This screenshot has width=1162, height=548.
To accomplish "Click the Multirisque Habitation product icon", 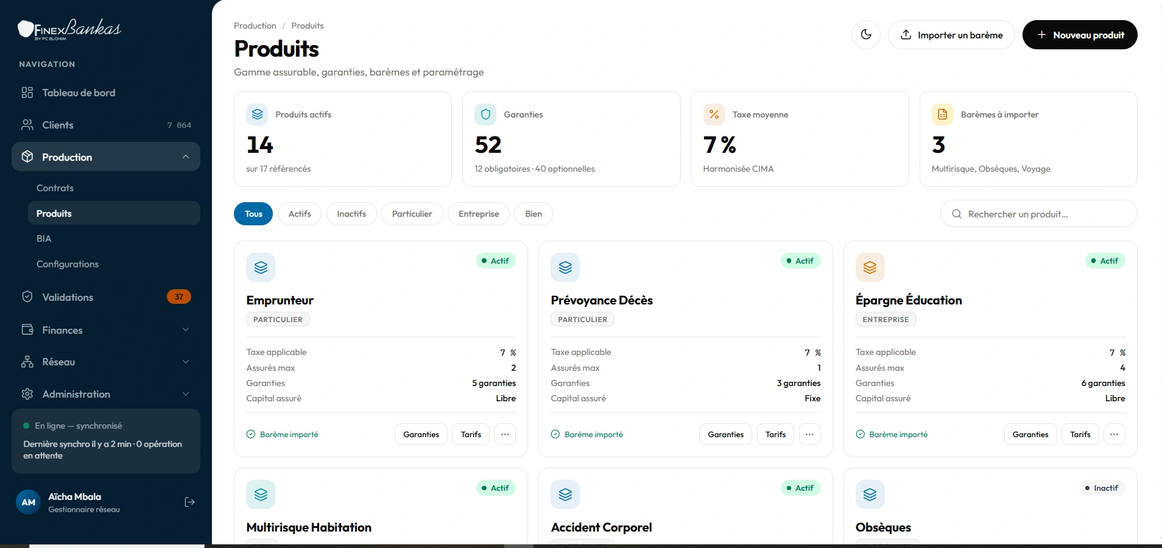I will pos(261,494).
